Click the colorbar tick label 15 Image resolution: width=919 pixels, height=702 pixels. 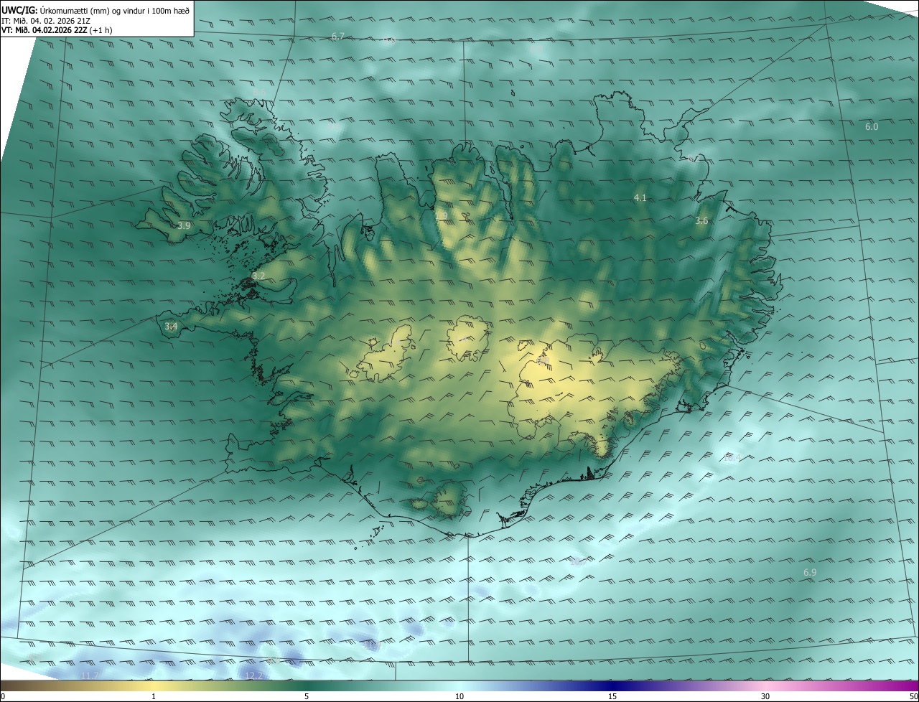(x=612, y=696)
